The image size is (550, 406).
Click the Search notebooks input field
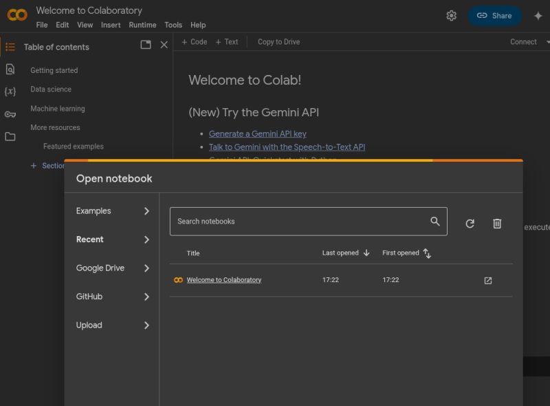(x=302, y=221)
